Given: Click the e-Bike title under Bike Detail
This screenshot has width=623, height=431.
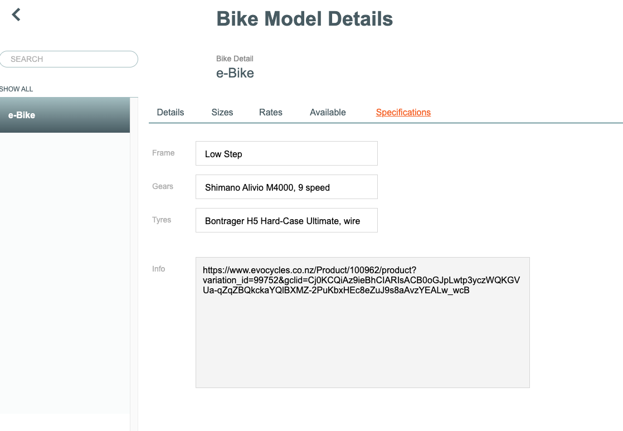Looking at the screenshot, I should (x=235, y=73).
